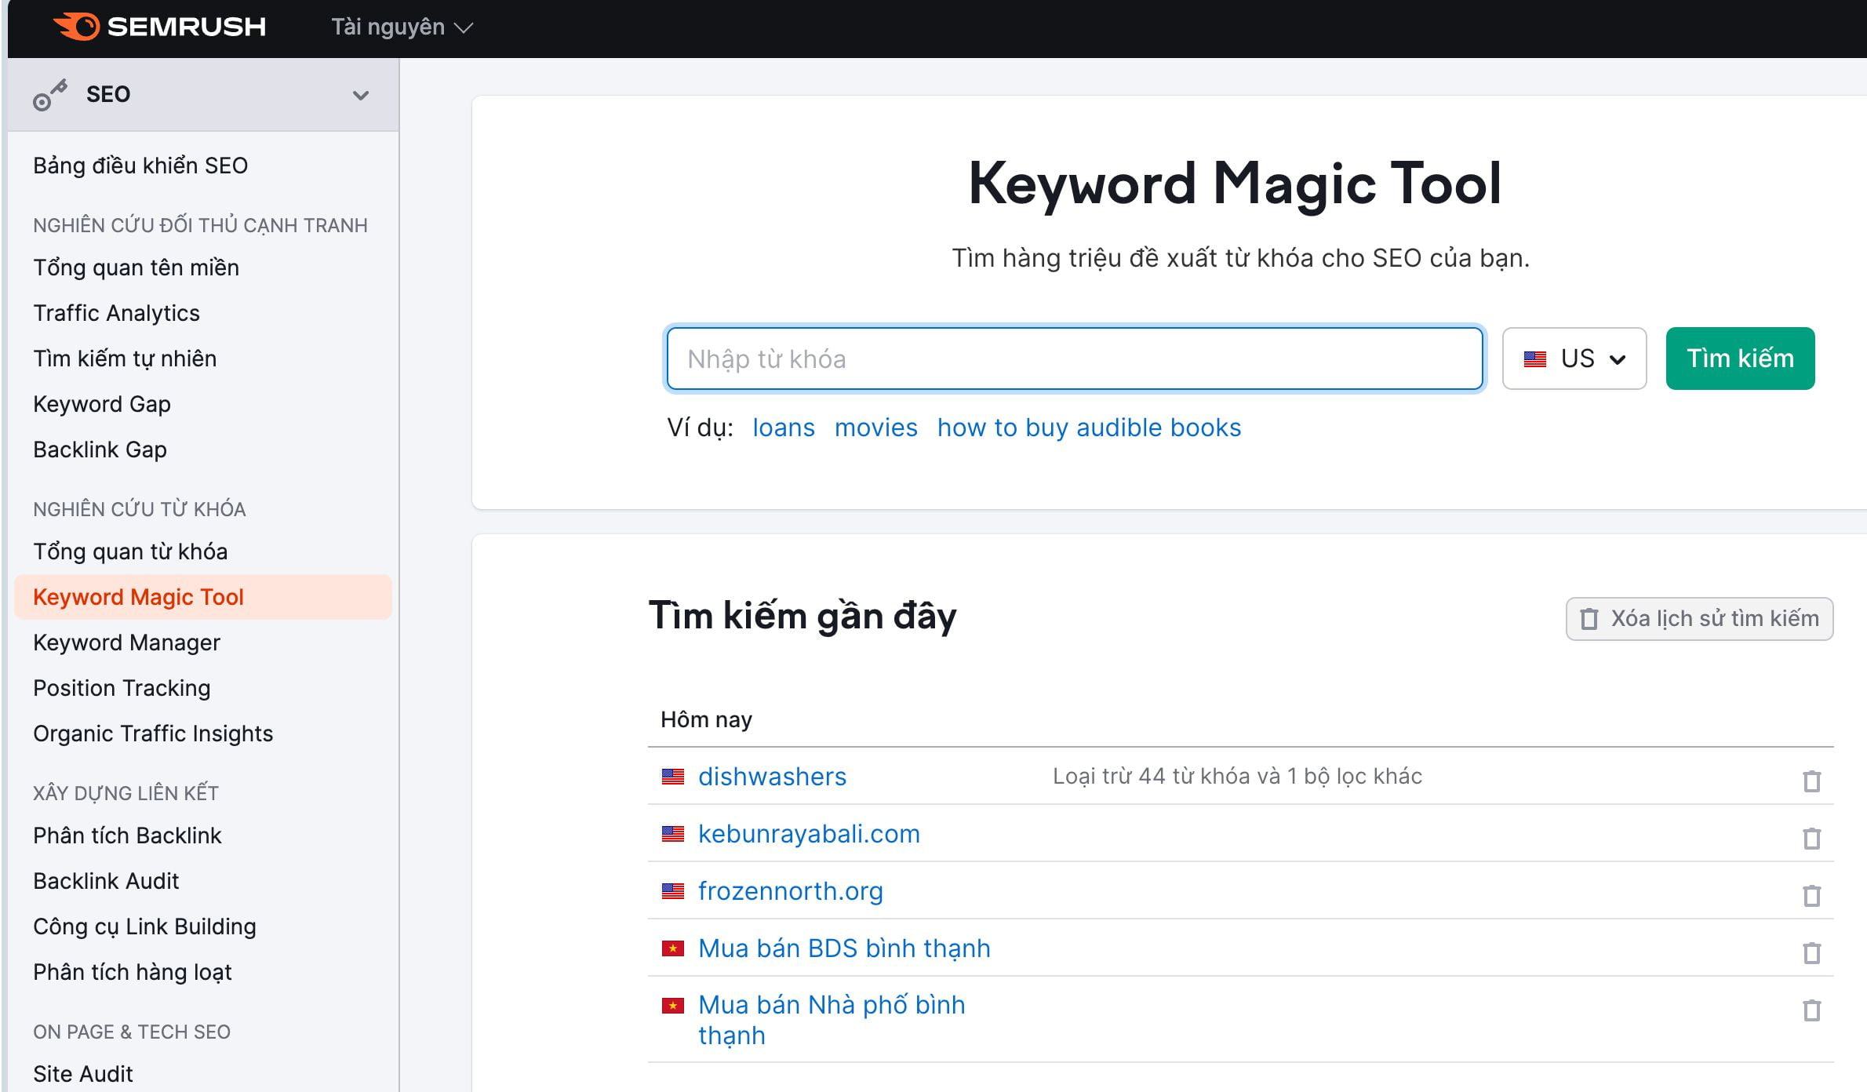Open Position Tracking in sidebar
This screenshot has width=1867, height=1092.
[x=122, y=688]
